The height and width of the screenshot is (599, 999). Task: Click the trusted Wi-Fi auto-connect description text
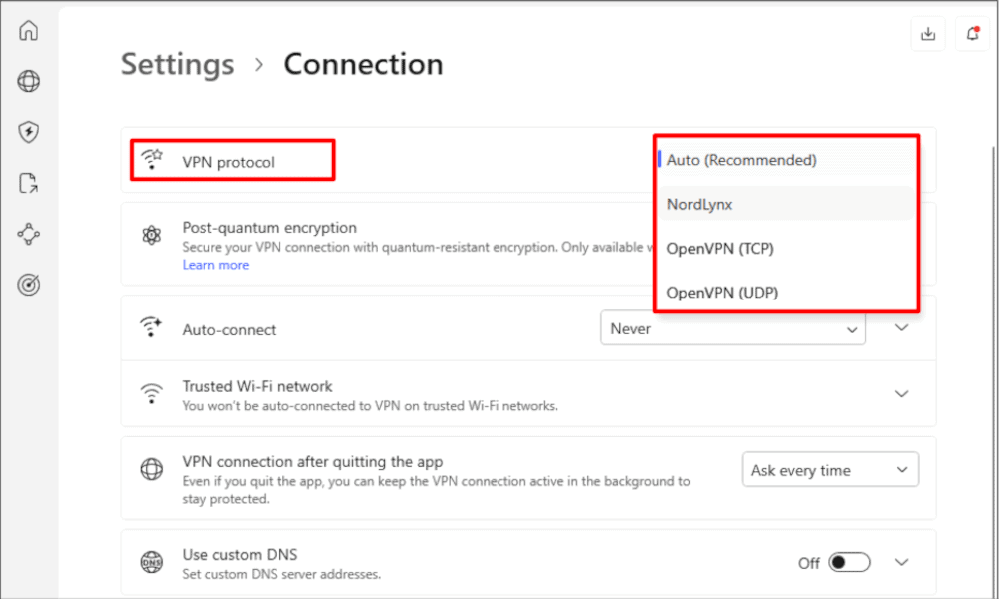pos(371,406)
